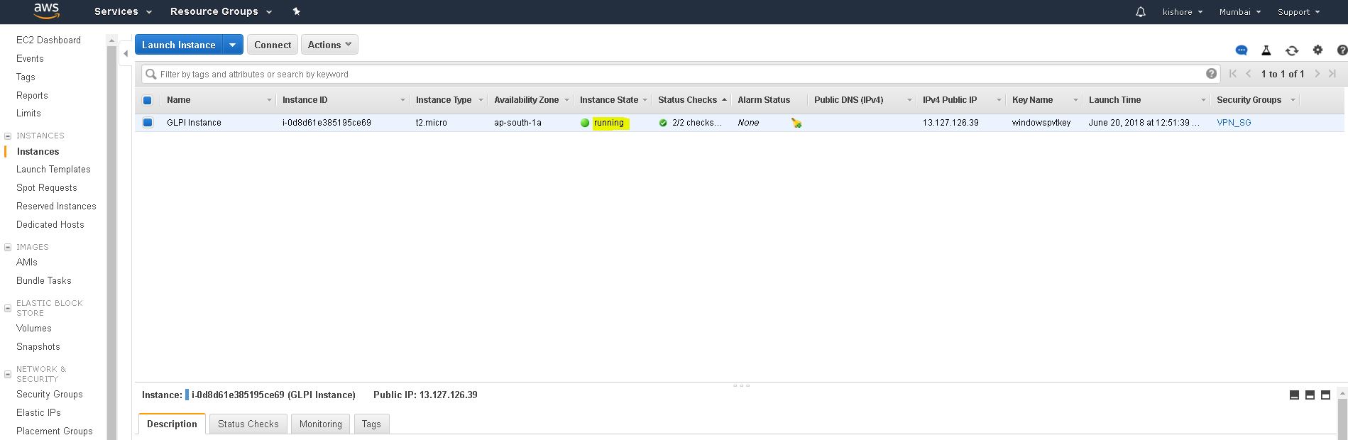This screenshot has width=1348, height=440.
Task: Open the Mumbai region selector
Action: coord(1239,12)
